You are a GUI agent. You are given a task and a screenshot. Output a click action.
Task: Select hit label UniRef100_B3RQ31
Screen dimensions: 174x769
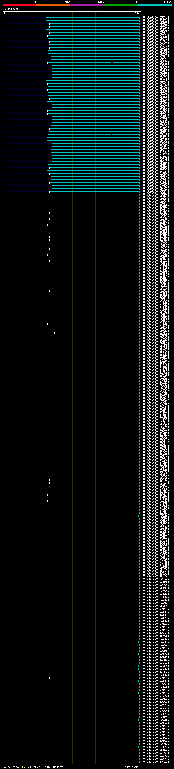click(x=156, y=453)
